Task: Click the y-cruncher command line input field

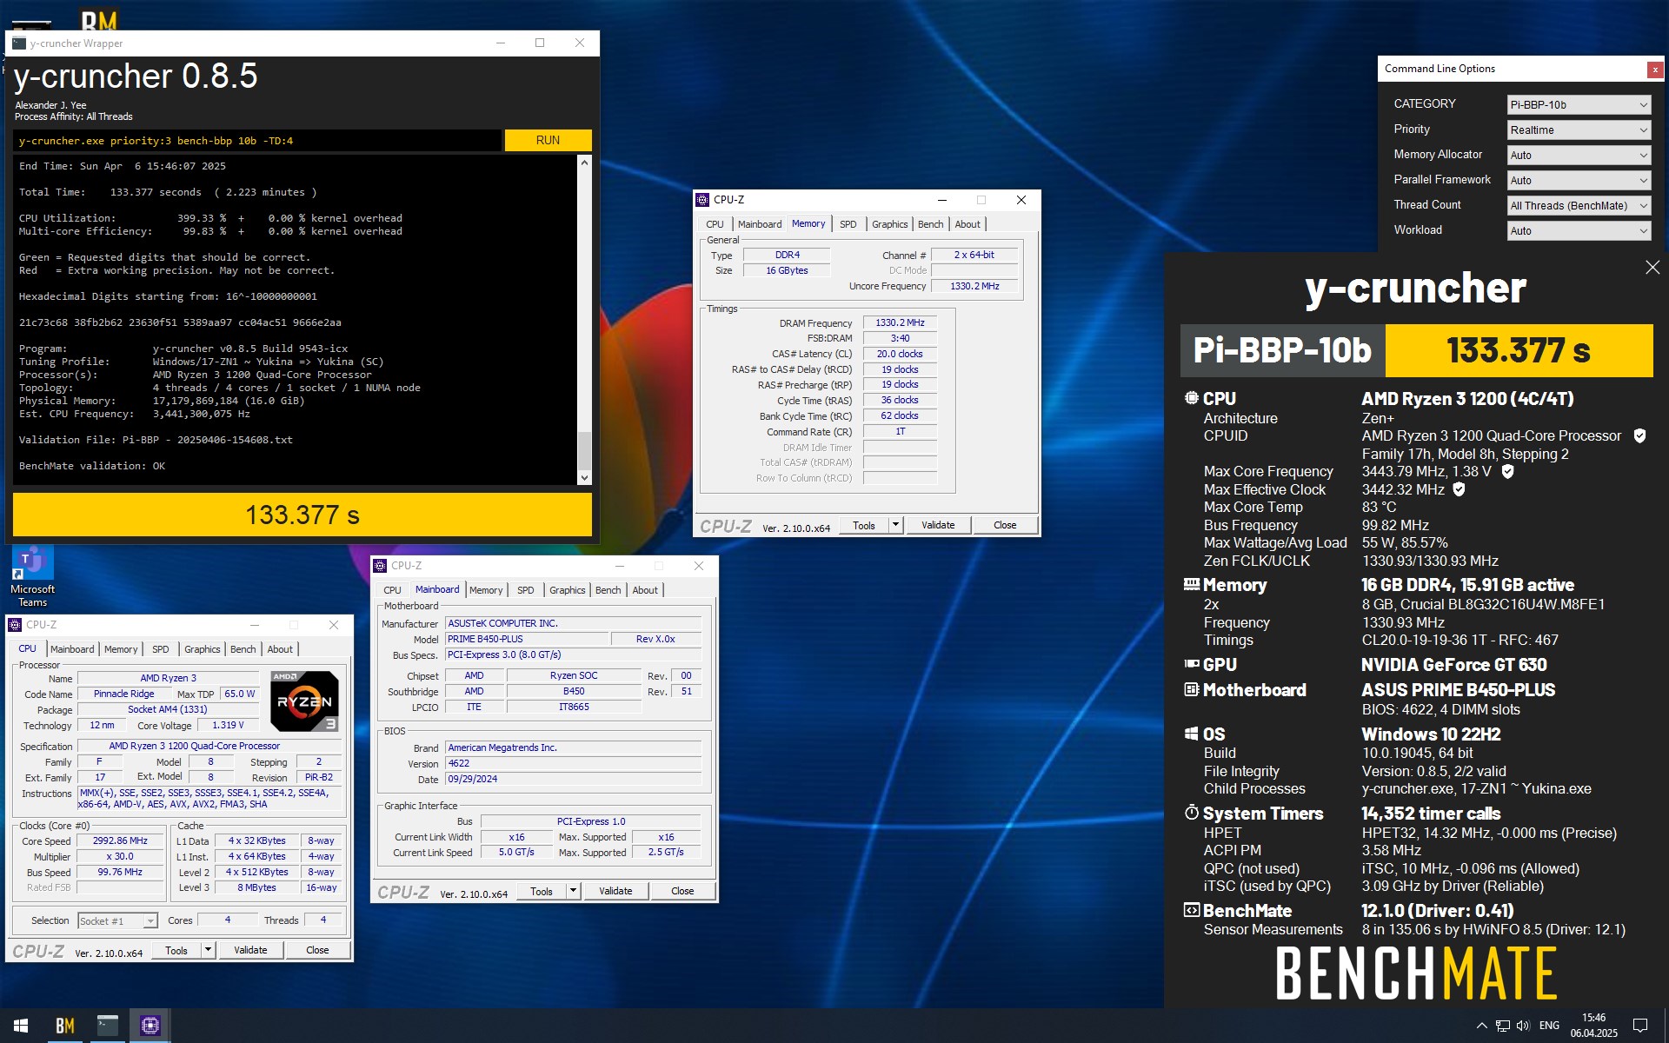Action: [257, 140]
